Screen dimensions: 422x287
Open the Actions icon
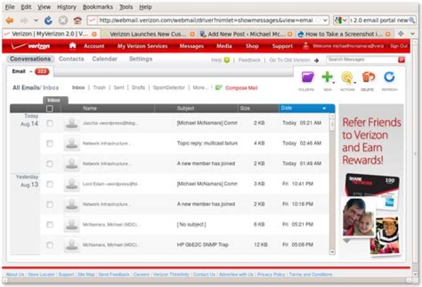click(x=346, y=77)
